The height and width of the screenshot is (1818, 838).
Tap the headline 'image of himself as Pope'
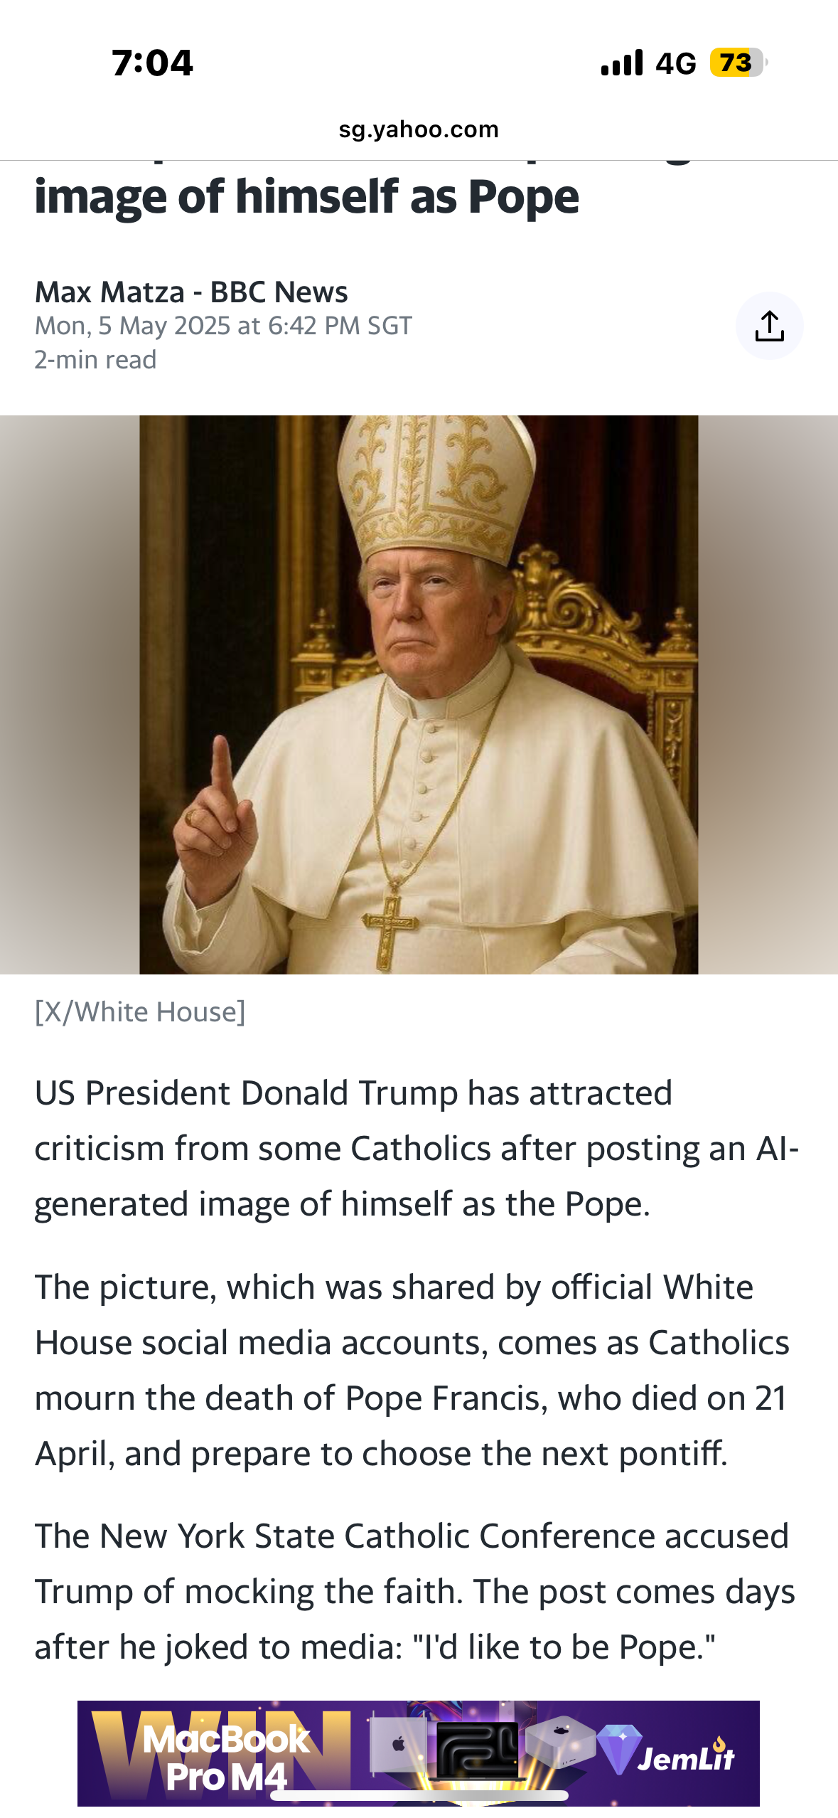pos(306,196)
